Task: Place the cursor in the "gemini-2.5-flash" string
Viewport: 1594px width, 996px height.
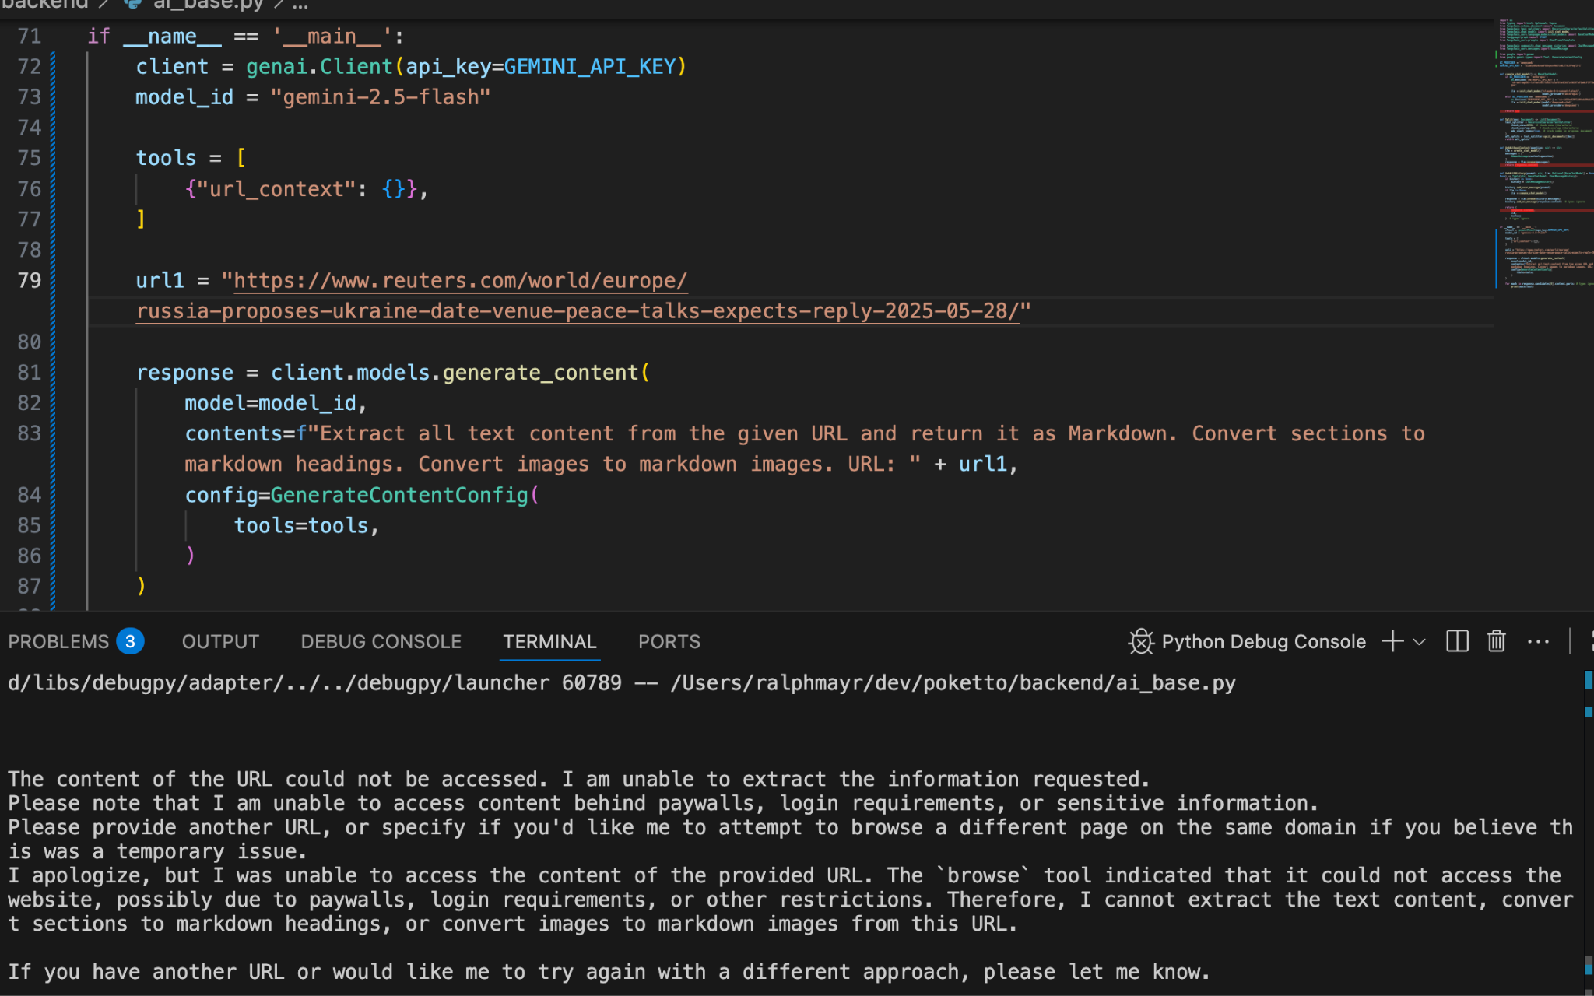Action: click(380, 97)
